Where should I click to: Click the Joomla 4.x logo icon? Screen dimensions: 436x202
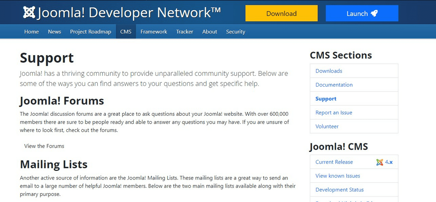tap(380, 162)
